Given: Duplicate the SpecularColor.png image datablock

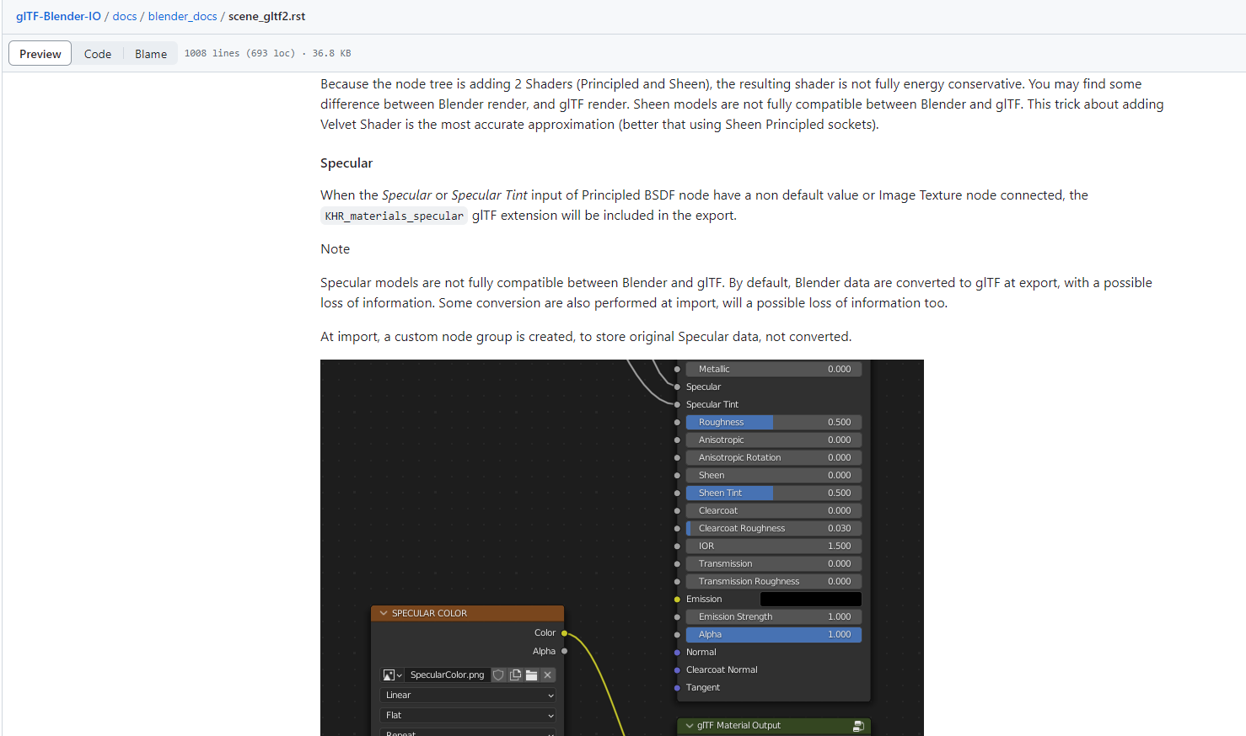Looking at the screenshot, I should click(x=514, y=675).
